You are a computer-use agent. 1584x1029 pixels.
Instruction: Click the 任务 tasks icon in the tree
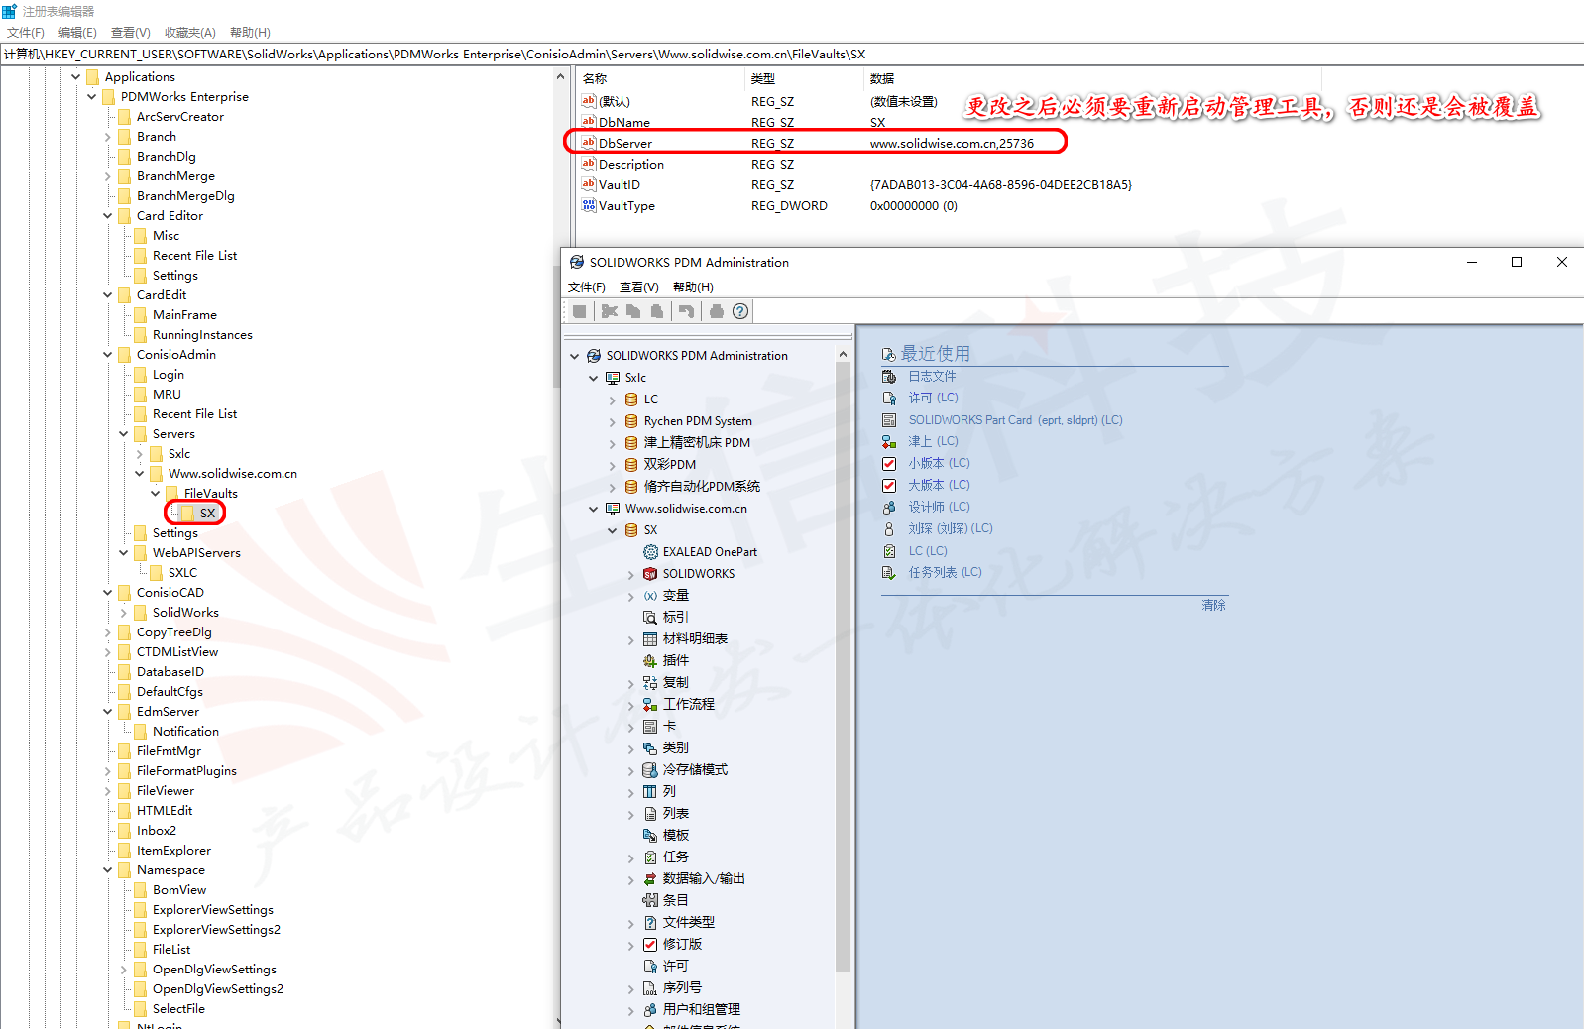650,857
